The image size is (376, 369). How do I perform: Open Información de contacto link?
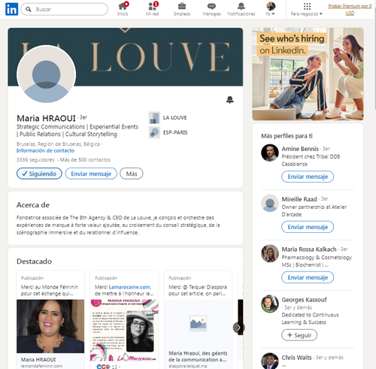[45, 150]
